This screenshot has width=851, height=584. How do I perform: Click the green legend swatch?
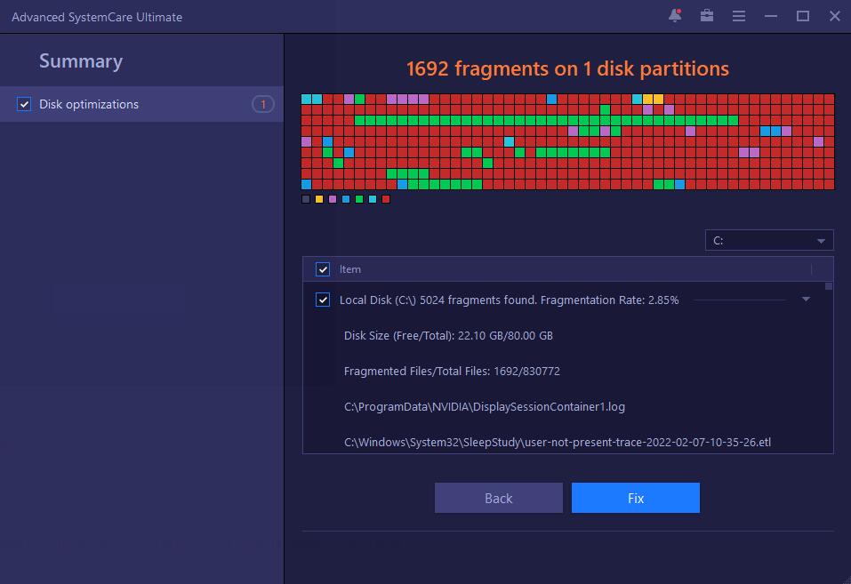point(358,199)
